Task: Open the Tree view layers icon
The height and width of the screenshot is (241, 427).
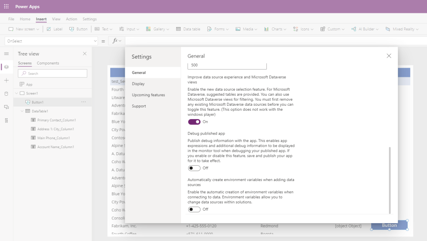Action: [6, 67]
